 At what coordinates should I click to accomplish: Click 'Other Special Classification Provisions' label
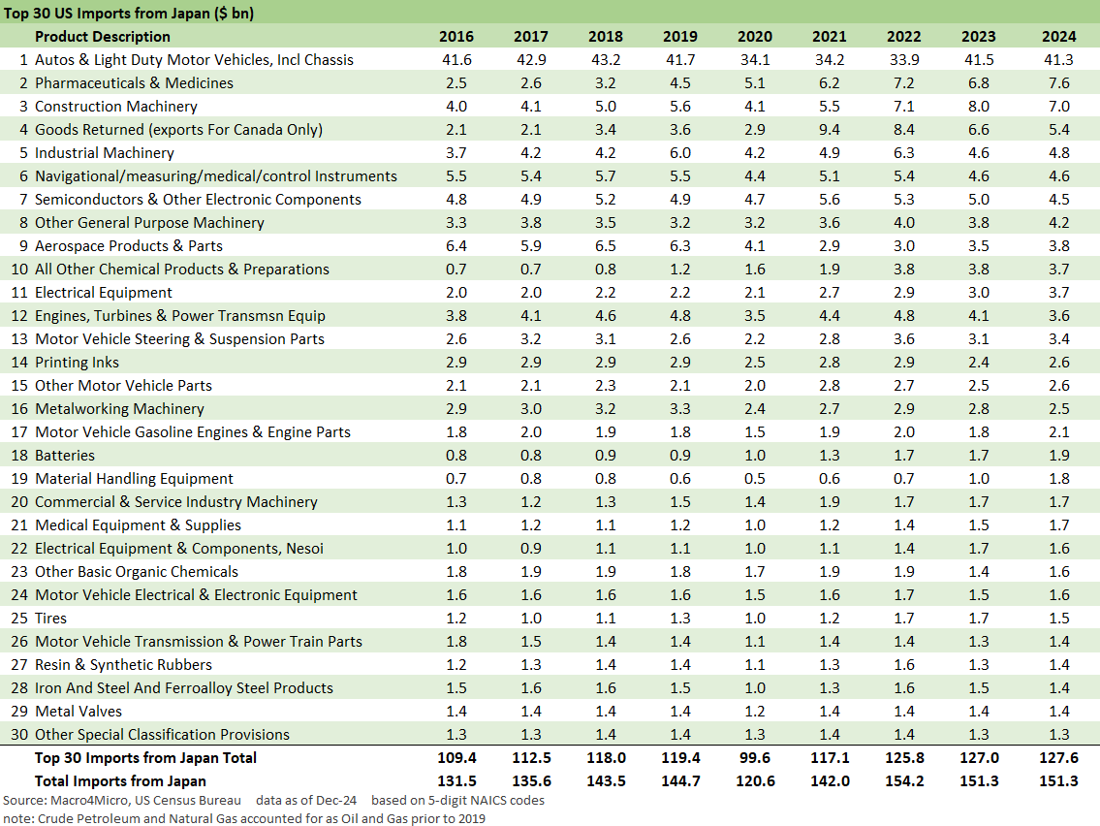pos(162,734)
